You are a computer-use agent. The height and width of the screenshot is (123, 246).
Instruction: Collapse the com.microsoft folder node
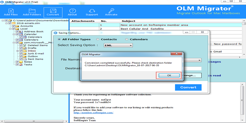click(14, 42)
